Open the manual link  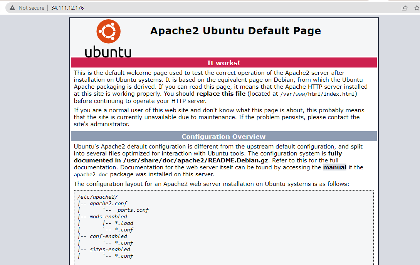pos(334,167)
